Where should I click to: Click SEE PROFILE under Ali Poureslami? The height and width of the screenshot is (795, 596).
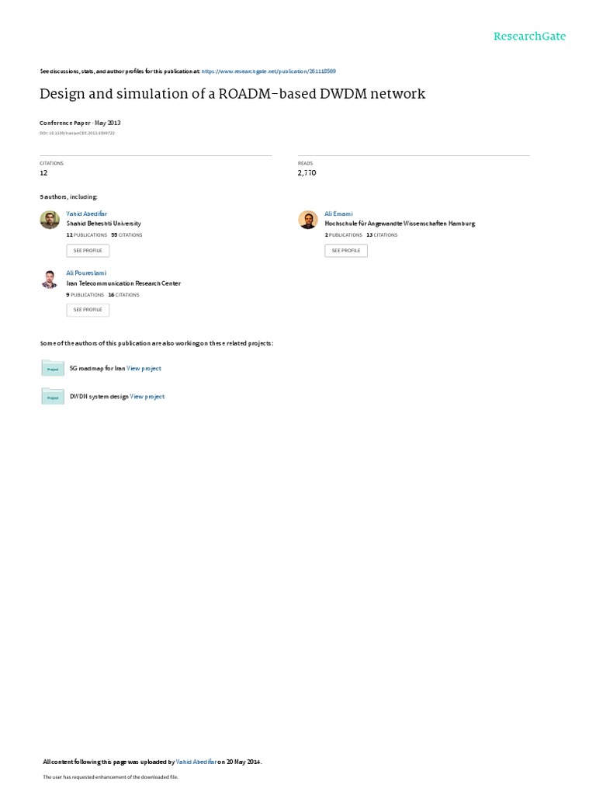[x=88, y=310]
